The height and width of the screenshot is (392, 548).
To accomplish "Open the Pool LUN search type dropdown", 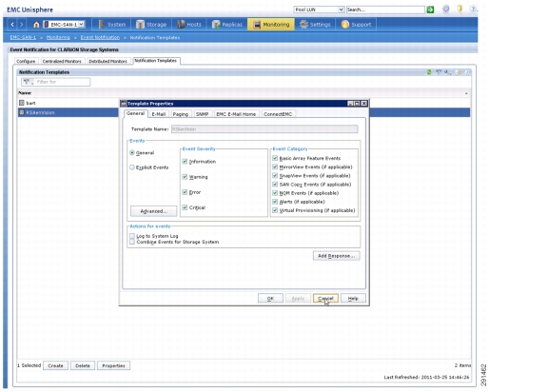I will coord(341,10).
